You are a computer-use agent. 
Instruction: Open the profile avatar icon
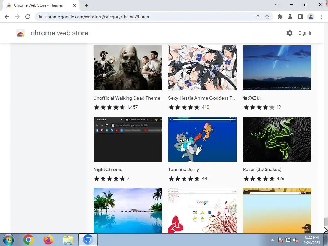311,17
